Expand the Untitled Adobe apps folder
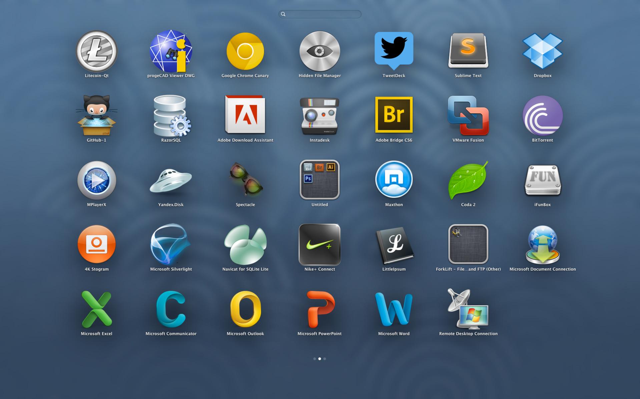640x399 pixels. pos(319,180)
